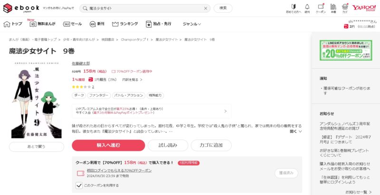Open the 無料まんが menu tab

point(42,24)
